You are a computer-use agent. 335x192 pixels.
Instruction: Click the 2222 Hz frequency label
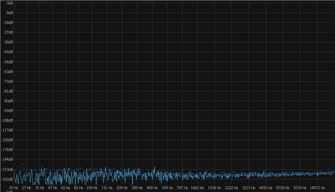coord(231,188)
